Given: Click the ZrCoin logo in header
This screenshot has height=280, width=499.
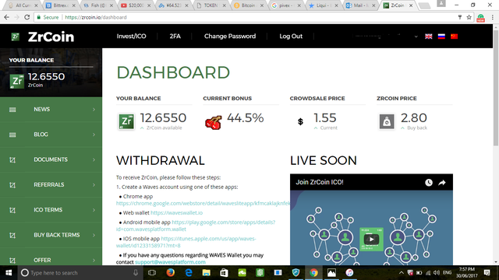Looking at the screenshot, I should pos(42,37).
